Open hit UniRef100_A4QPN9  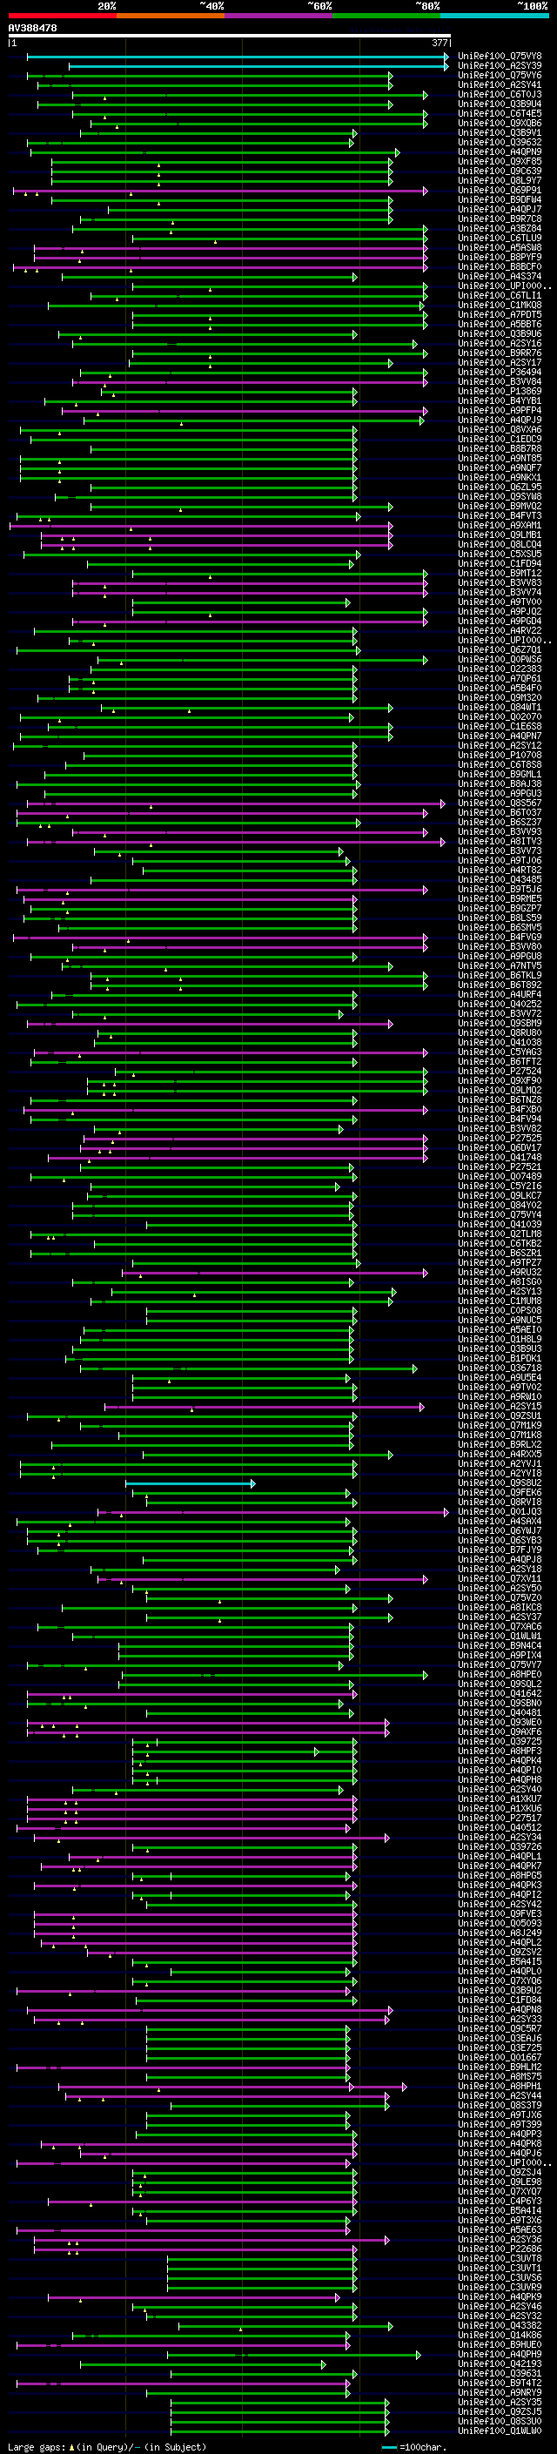pyautogui.click(x=500, y=151)
